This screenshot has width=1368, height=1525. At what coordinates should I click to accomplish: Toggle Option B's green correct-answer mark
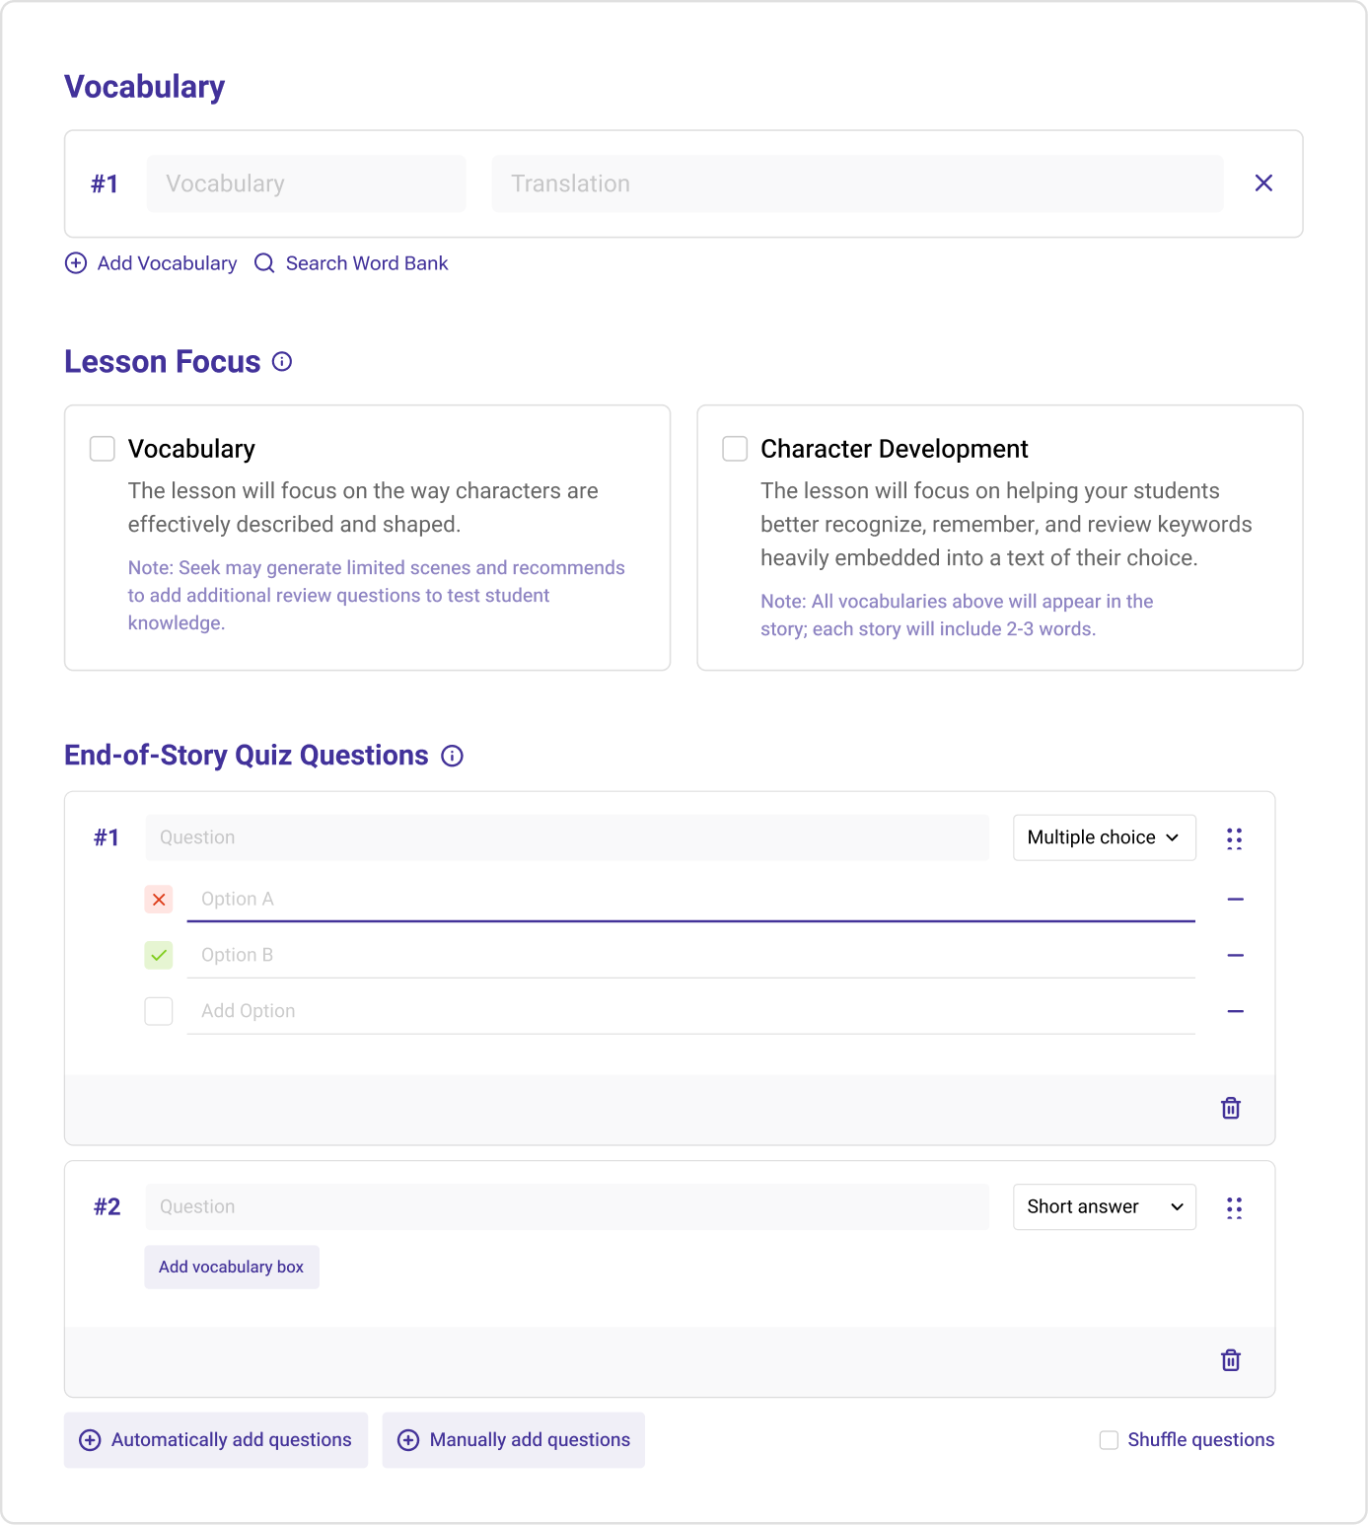[159, 956]
